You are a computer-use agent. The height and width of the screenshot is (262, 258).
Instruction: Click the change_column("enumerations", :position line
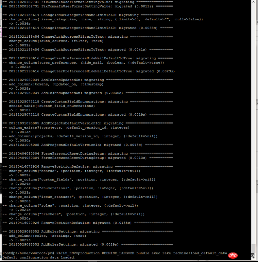coord(78,188)
